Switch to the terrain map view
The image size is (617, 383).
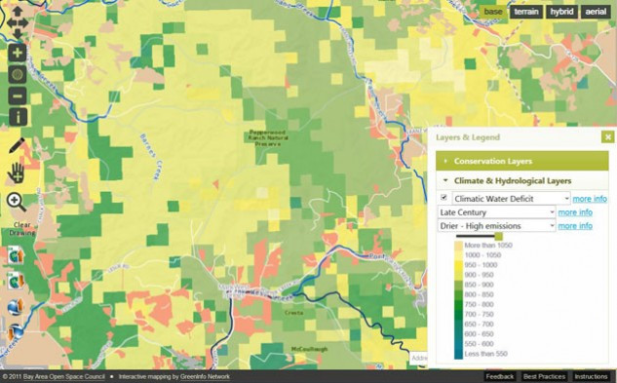point(526,12)
